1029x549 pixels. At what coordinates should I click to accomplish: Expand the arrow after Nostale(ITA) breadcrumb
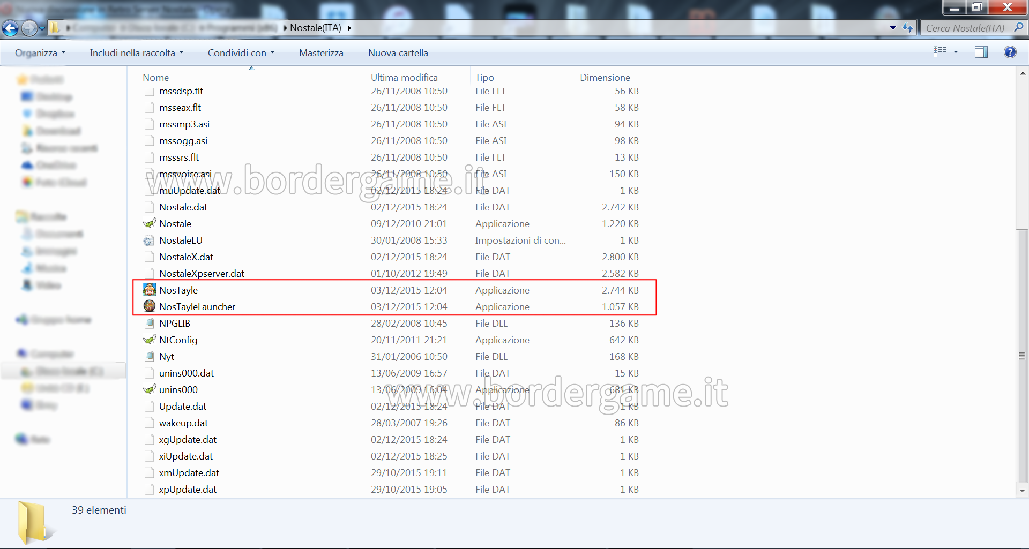(349, 28)
